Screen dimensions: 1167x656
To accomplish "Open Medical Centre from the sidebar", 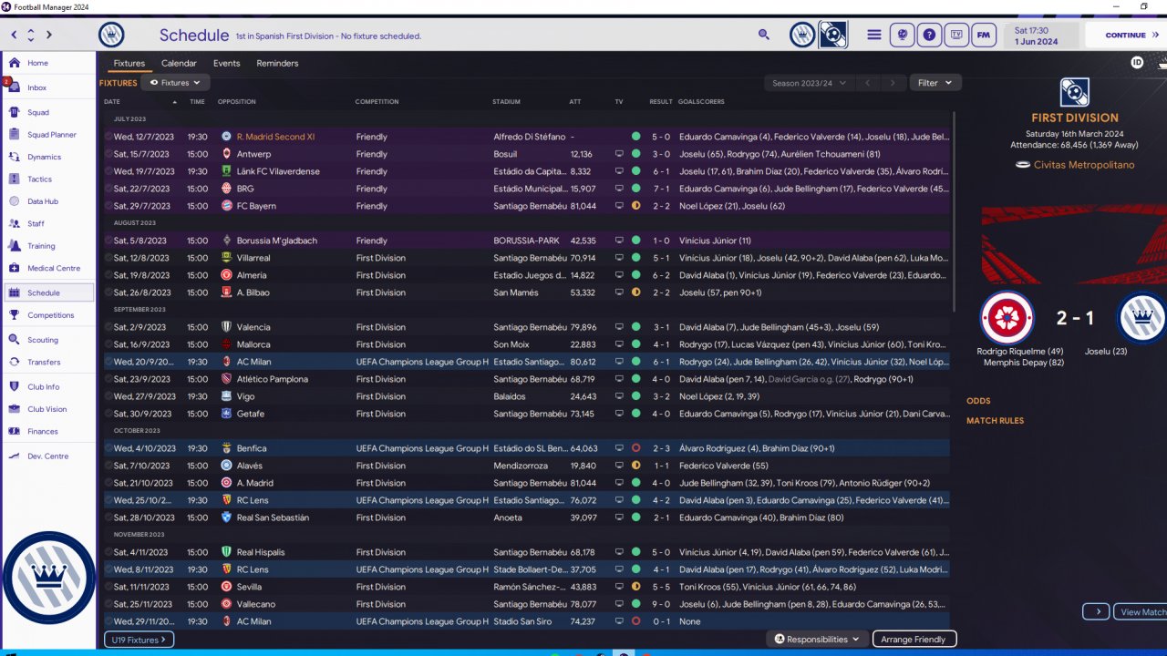I will click(48, 268).
